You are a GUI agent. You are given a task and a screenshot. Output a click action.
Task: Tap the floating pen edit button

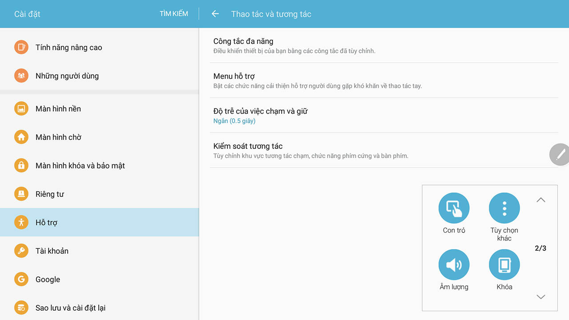point(560,155)
